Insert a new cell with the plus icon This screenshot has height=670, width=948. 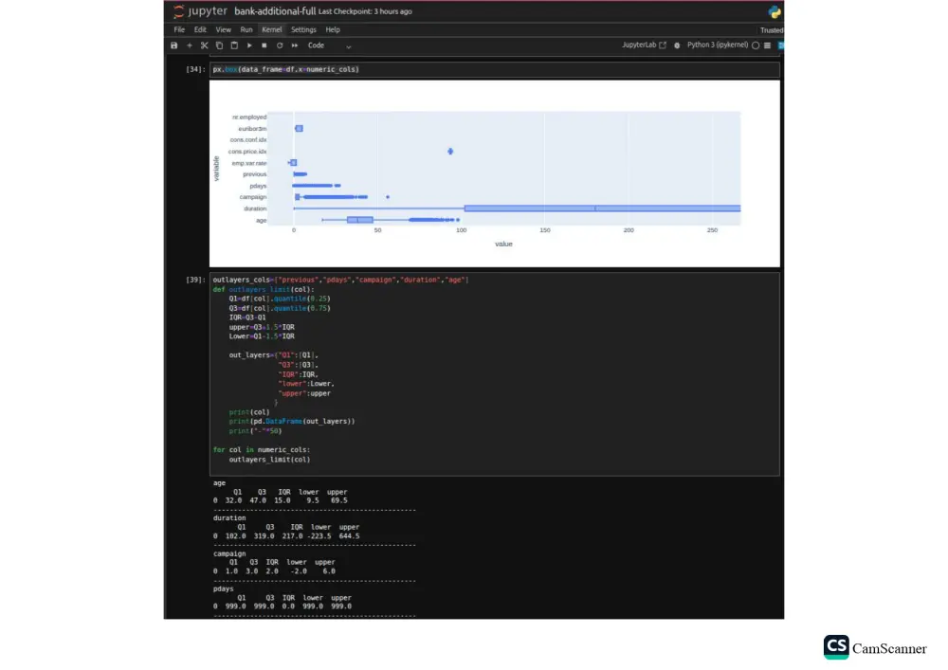[190, 45]
